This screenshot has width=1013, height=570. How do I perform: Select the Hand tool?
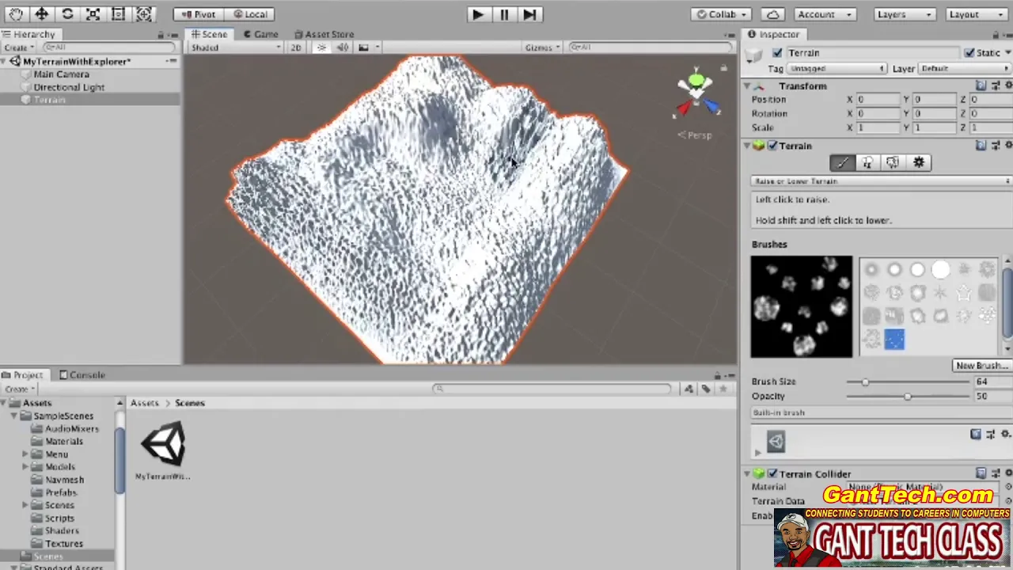(16, 14)
